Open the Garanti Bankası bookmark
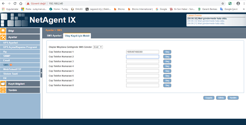Image resolution: width=246 pixels, height=125 pixels. [x=208, y=9]
